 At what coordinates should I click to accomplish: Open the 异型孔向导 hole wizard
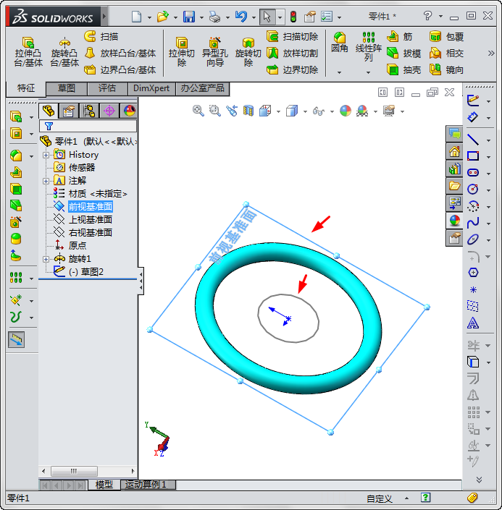pyautogui.click(x=214, y=51)
